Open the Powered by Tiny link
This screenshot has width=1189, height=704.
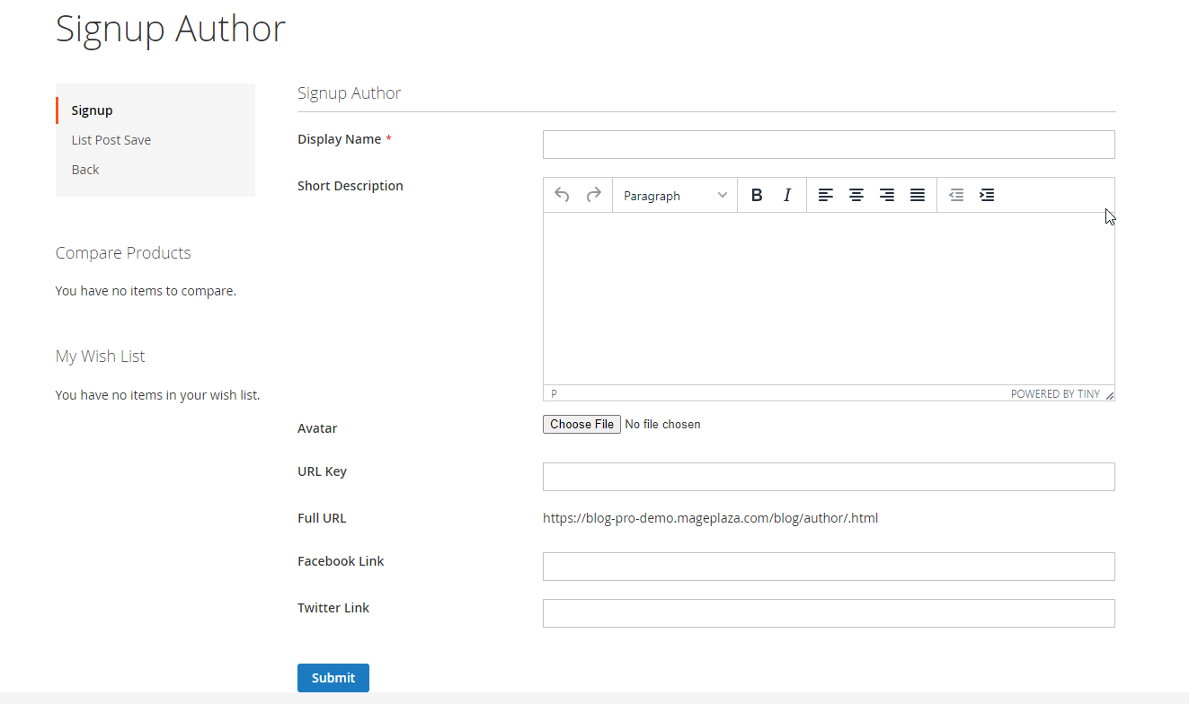(x=1054, y=394)
